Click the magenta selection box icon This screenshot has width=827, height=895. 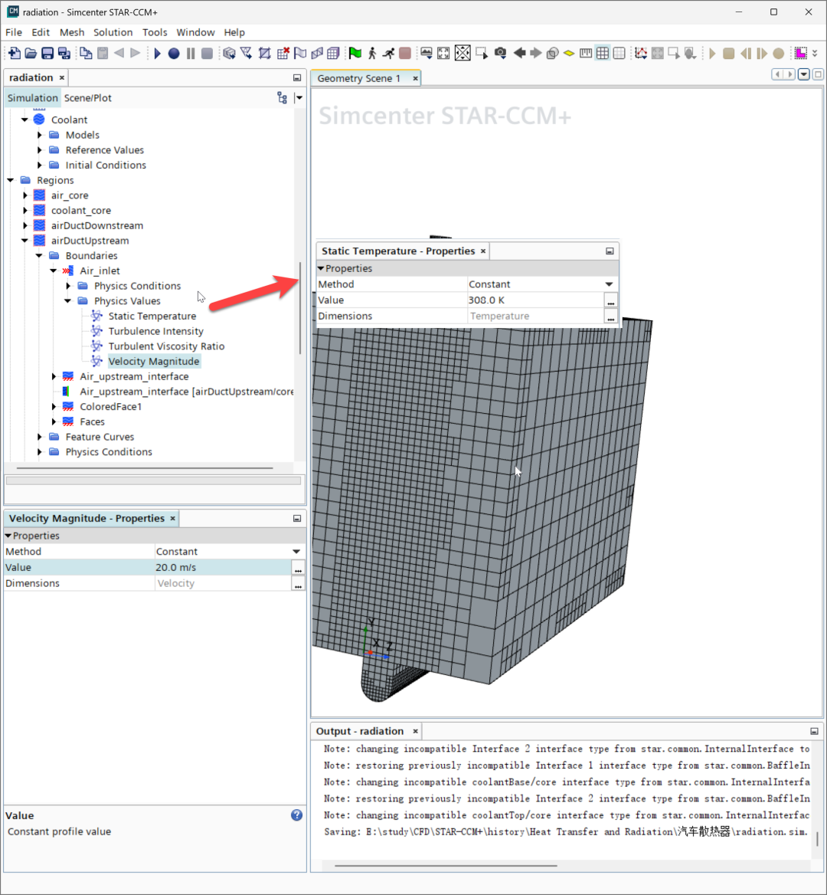pyautogui.click(x=801, y=53)
